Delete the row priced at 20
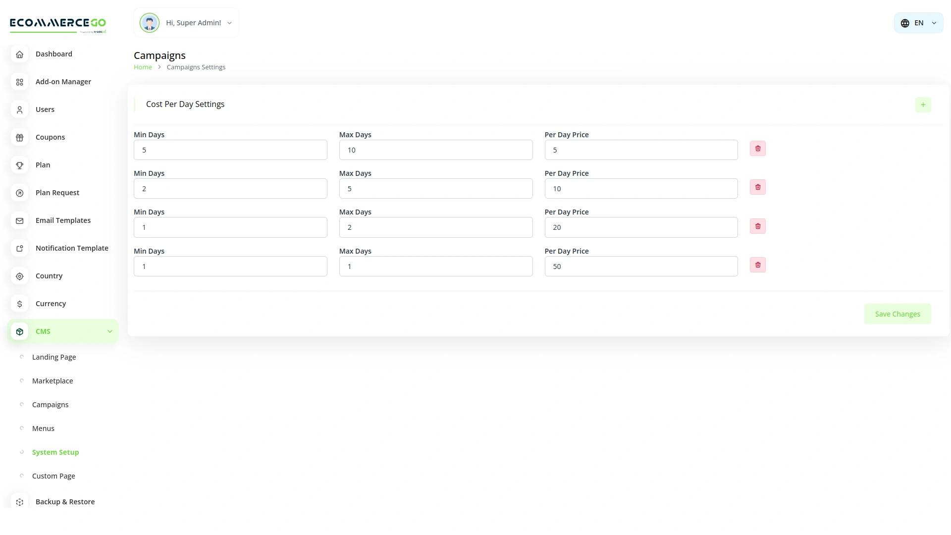951x535 pixels. click(757, 226)
